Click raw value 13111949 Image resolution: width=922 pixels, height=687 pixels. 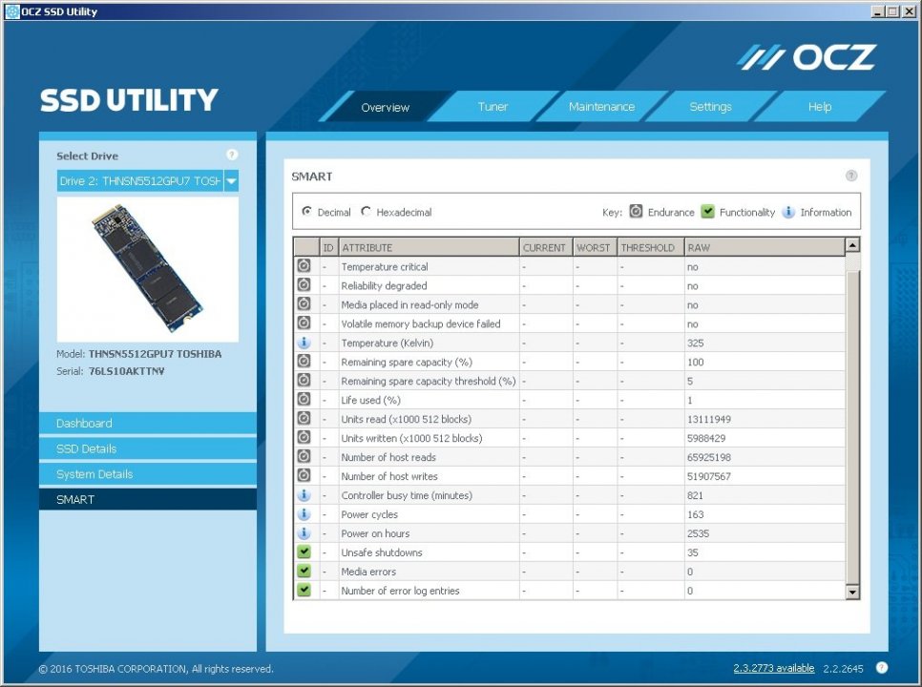click(708, 419)
